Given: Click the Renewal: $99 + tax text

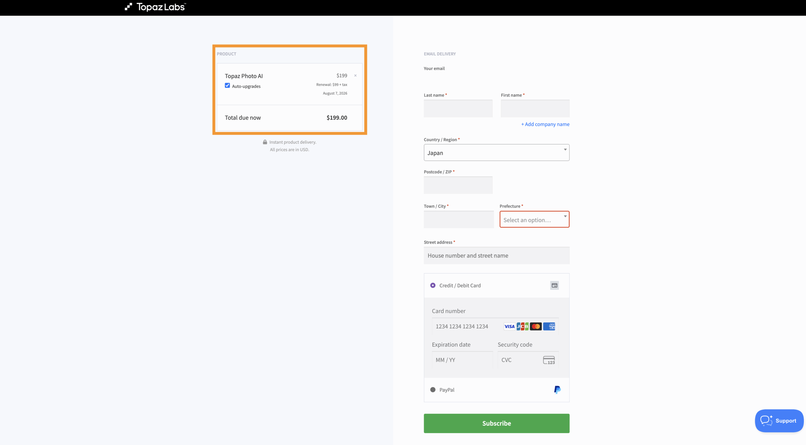Looking at the screenshot, I should [332, 85].
